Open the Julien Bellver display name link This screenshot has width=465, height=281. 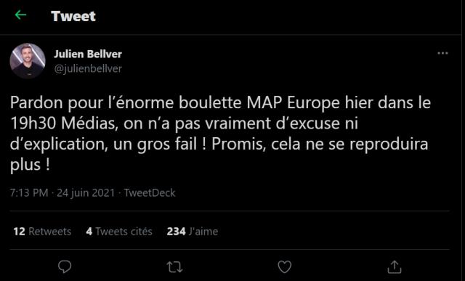tap(88, 54)
